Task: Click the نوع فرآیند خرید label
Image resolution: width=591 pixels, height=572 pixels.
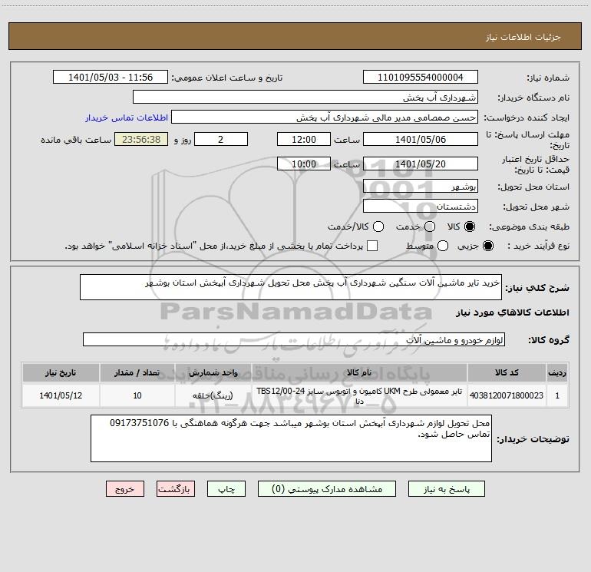Action: [x=538, y=246]
